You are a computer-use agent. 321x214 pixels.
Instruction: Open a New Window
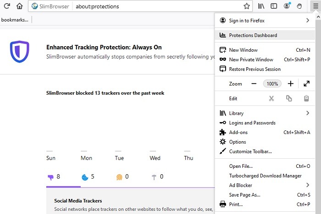(x=265, y=50)
